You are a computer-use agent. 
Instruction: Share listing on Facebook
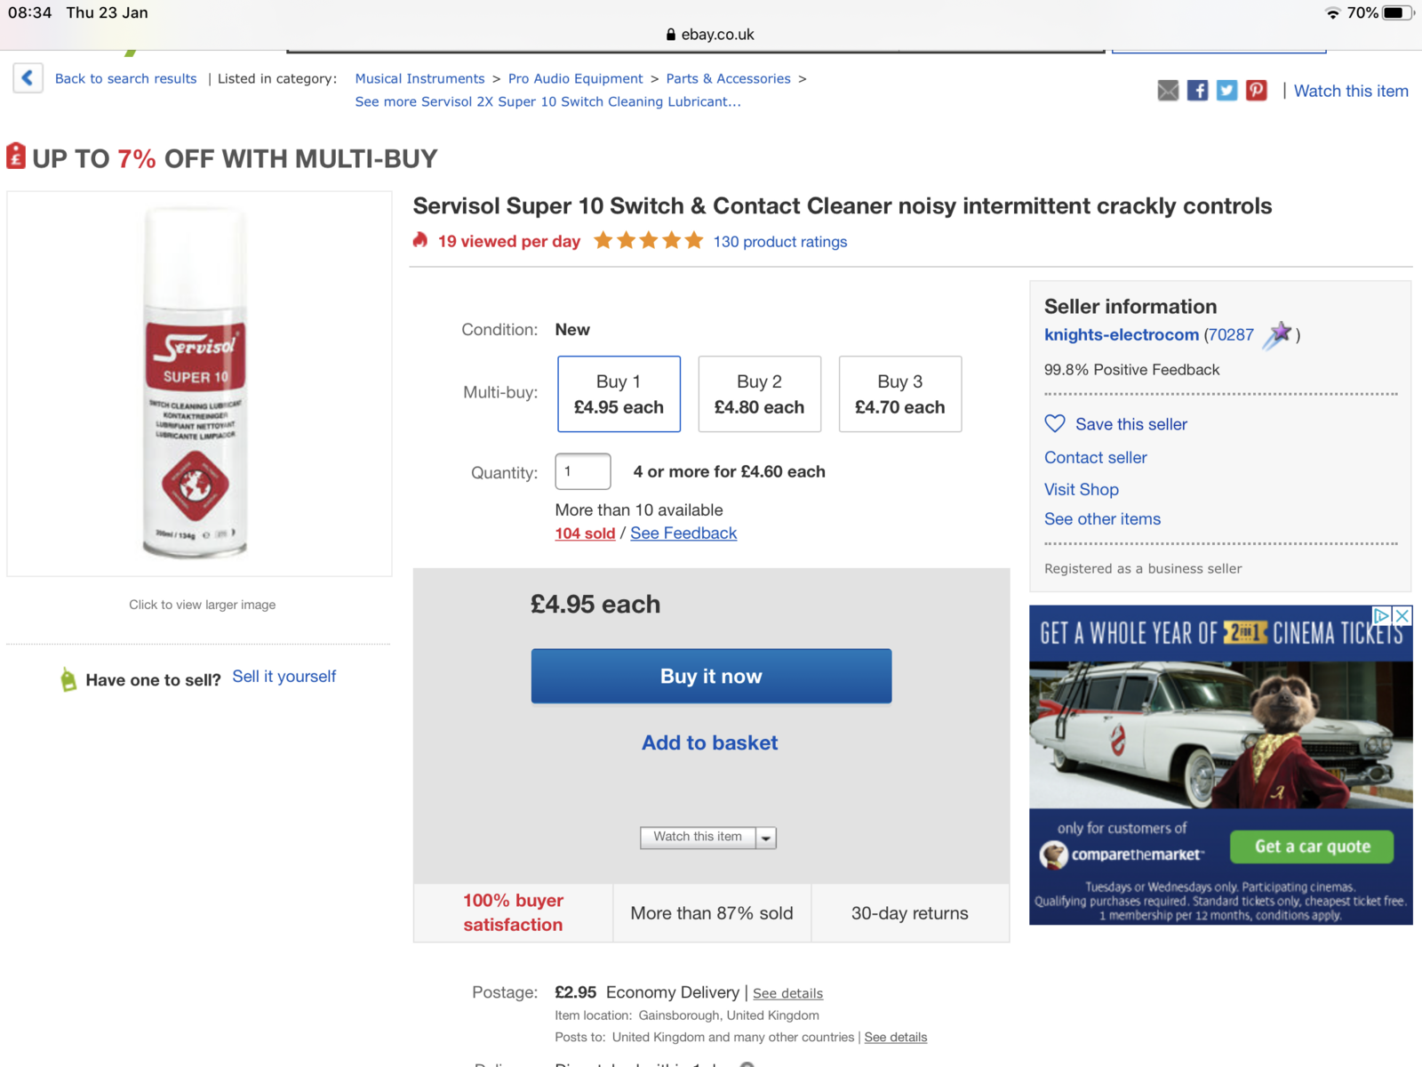point(1197,91)
